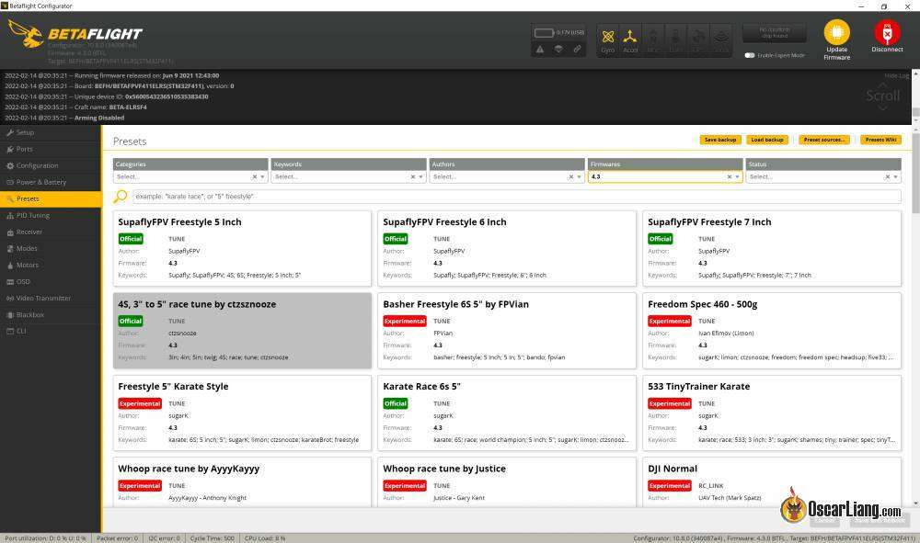Expand the Categories dropdown arrow
Viewport: 920px width, 543px height.
[x=262, y=177]
